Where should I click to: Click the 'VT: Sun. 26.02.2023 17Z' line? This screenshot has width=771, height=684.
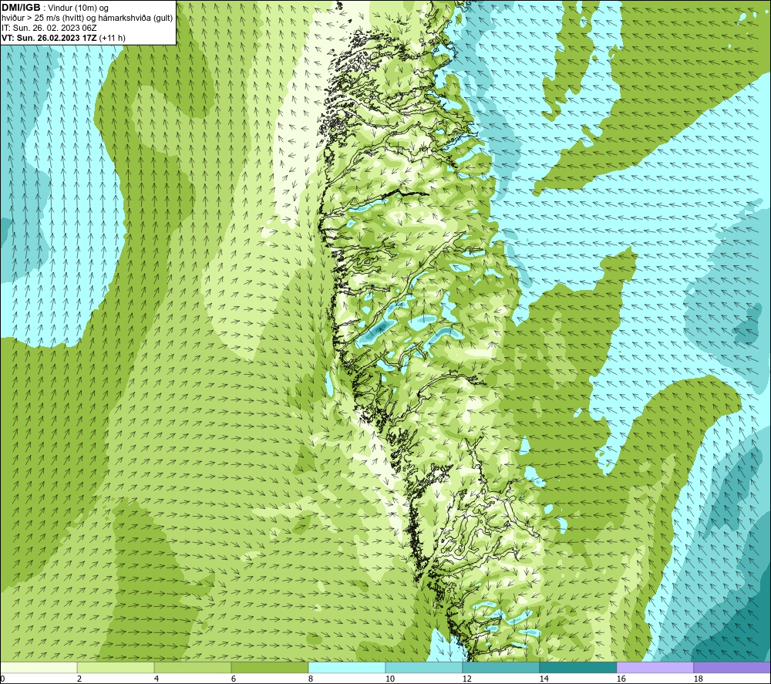[49, 38]
